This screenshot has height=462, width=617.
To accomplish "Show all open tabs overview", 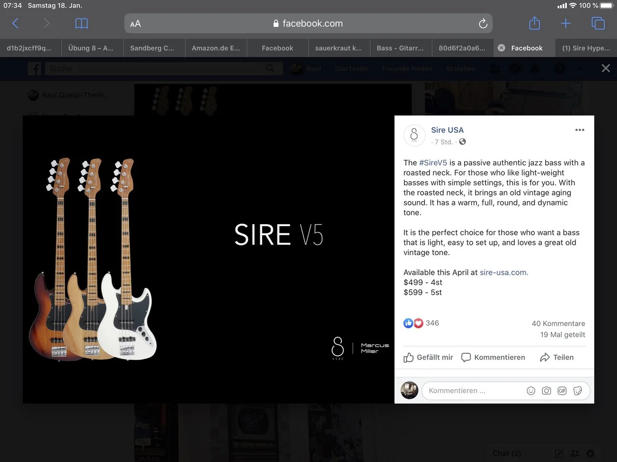I will (598, 24).
